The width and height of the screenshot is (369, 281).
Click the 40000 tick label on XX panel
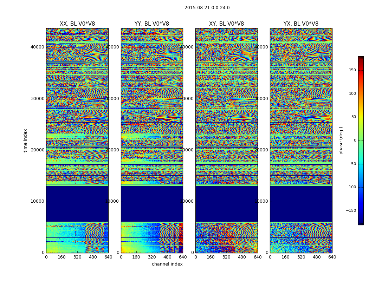[x=37, y=47]
